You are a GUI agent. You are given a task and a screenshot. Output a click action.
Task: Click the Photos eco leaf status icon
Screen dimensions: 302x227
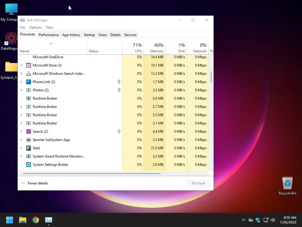pyautogui.click(x=119, y=90)
